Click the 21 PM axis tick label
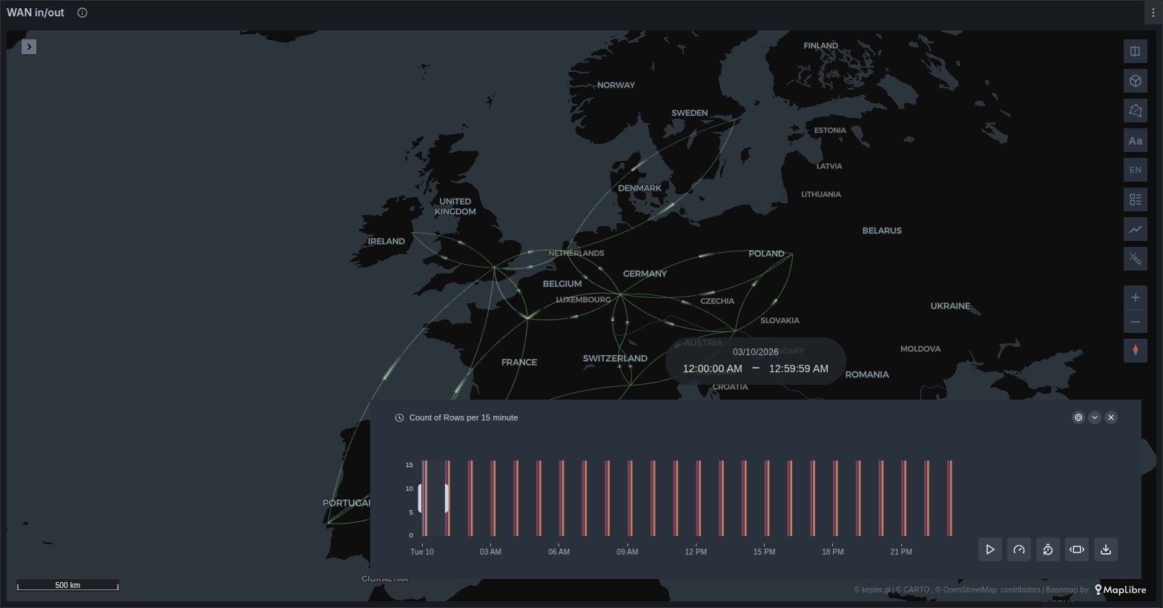This screenshot has height=608, width=1163. (901, 552)
